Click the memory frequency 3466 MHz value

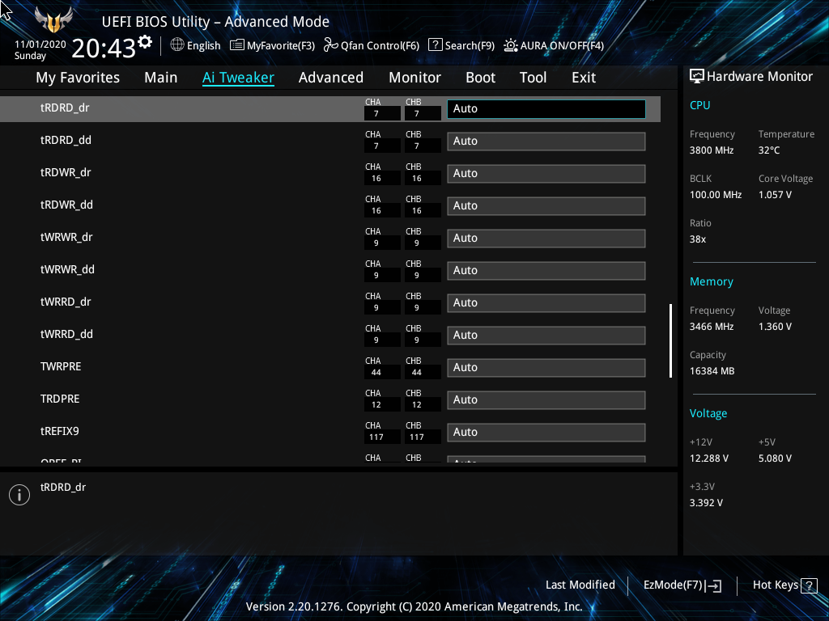[x=711, y=327]
